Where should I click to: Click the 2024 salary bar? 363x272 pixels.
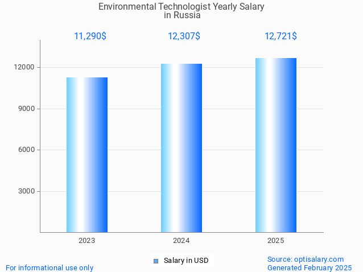coord(181,148)
